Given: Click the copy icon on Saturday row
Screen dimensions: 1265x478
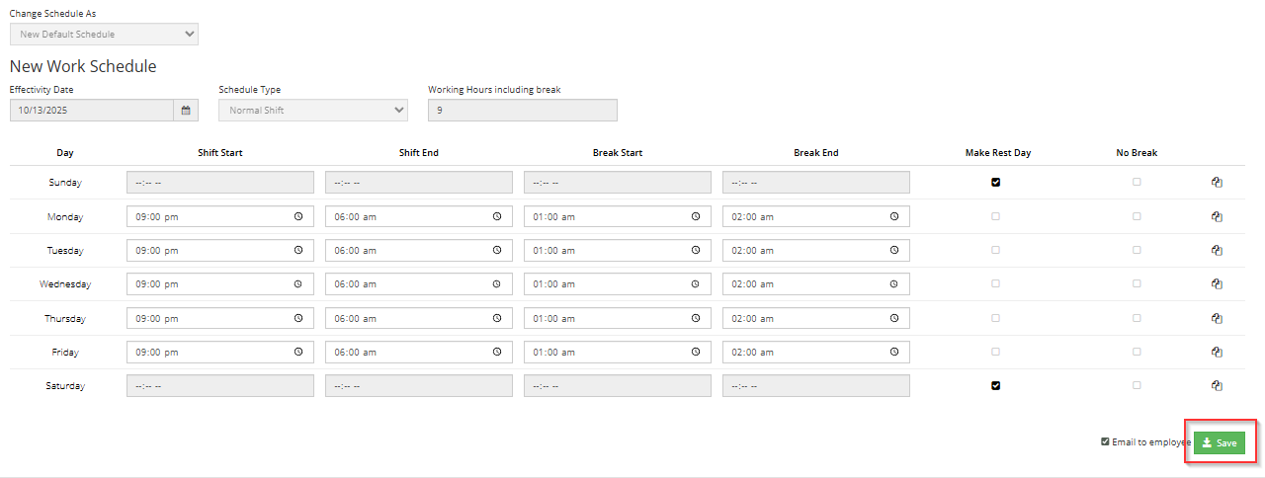Looking at the screenshot, I should tap(1217, 386).
